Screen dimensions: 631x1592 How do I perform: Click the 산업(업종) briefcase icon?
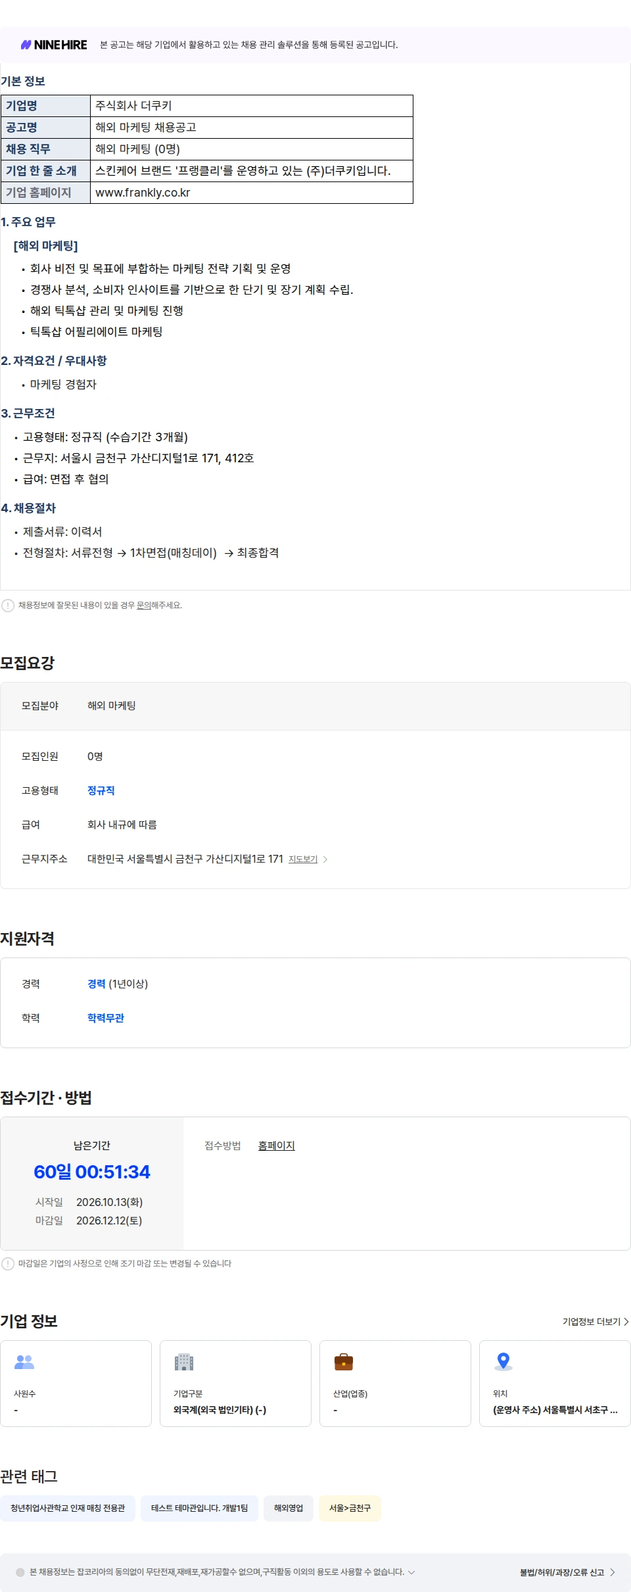(344, 1361)
